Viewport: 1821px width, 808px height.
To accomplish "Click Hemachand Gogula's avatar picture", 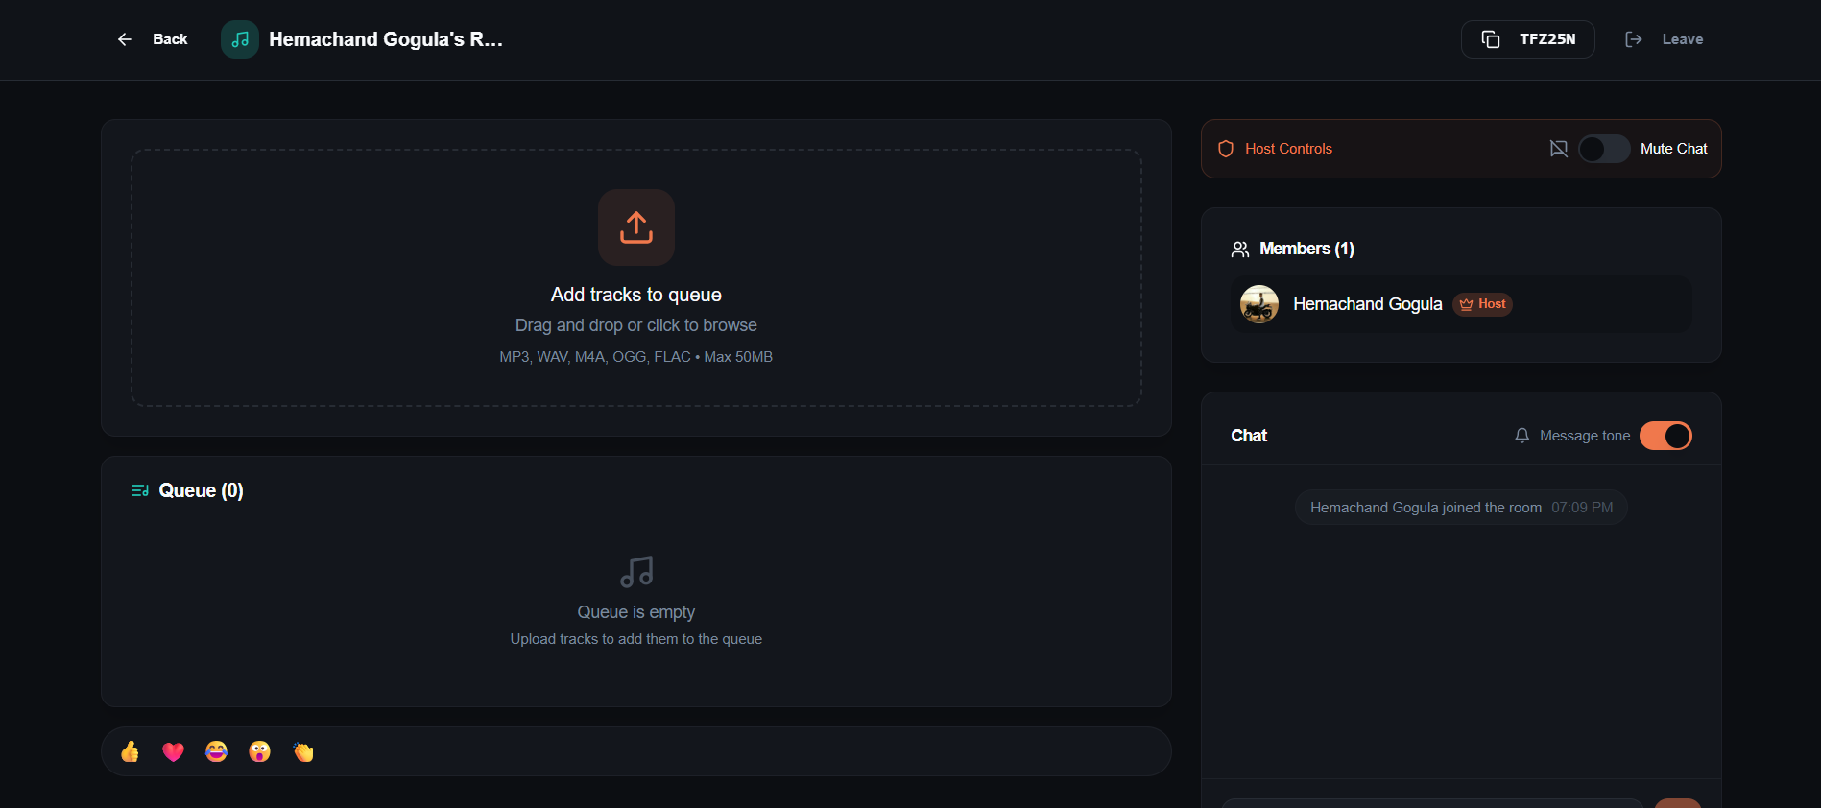I will pyautogui.click(x=1258, y=303).
